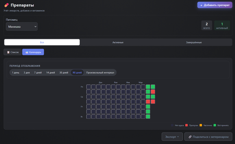
Task: Click the red Пропуски legend swatch
Action: (x=186, y=125)
